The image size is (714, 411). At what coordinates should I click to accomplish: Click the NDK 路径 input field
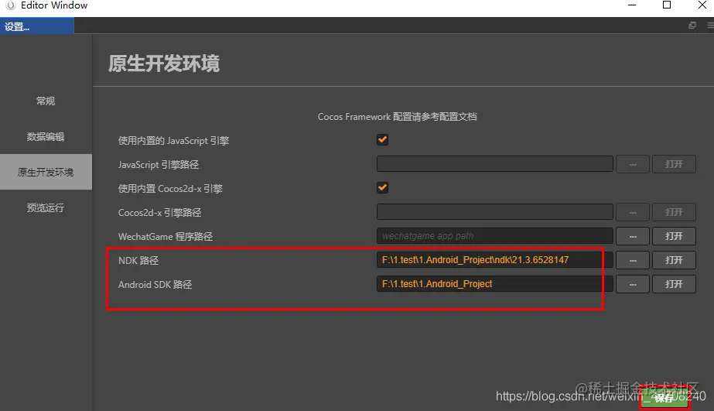[494, 260]
